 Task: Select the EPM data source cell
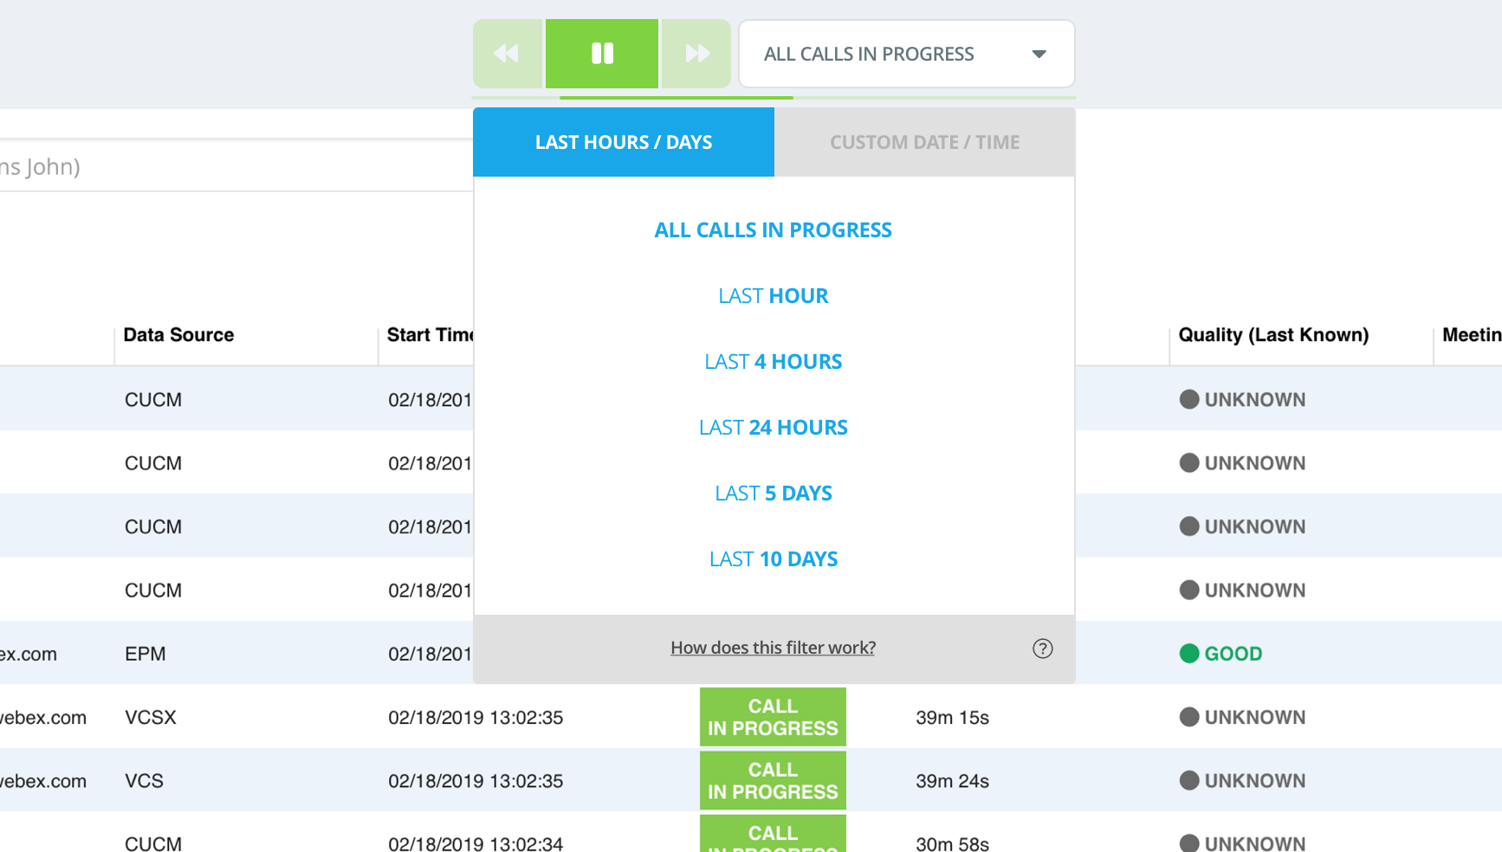(146, 654)
